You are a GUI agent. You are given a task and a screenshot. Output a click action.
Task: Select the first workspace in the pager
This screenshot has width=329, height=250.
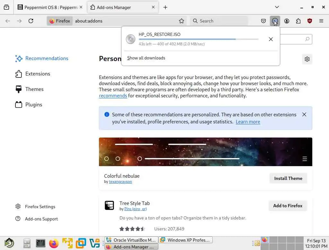265,240
